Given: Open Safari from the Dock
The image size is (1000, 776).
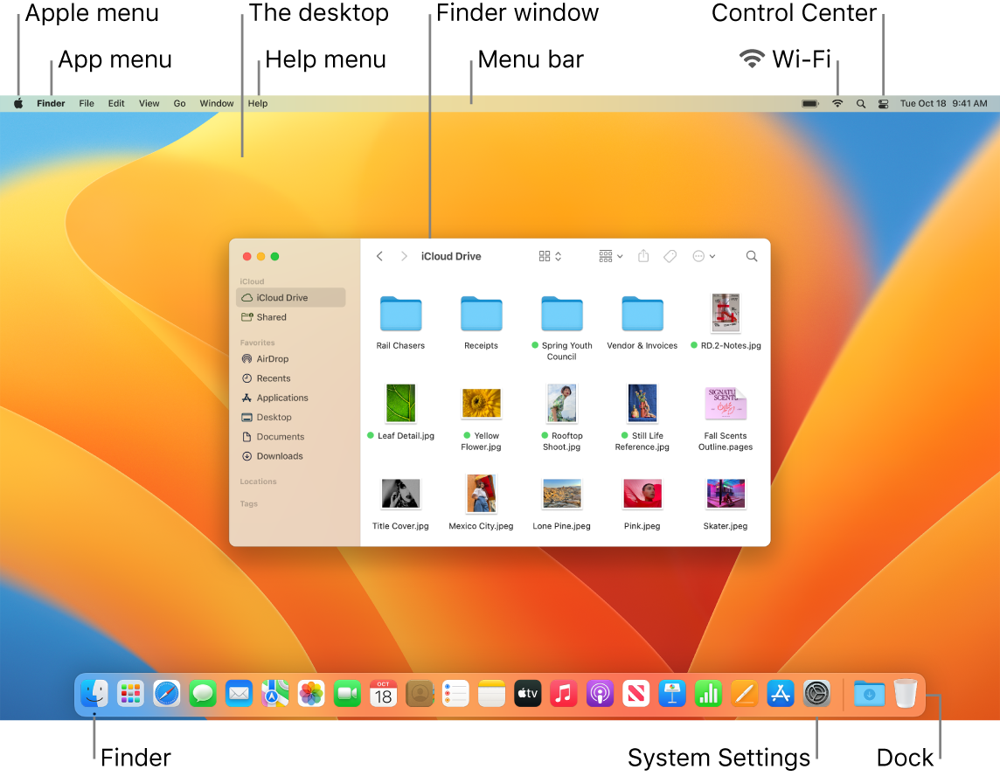Looking at the screenshot, I should (x=166, y=693).
